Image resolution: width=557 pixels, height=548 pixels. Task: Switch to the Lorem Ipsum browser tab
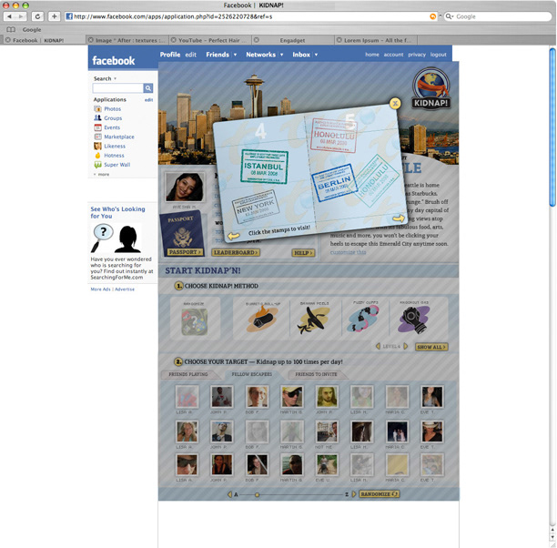(376, 40)
